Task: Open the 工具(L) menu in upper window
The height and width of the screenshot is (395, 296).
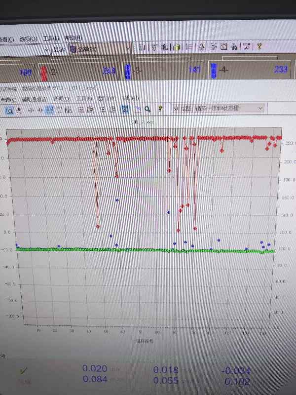Action: [x=51, y=39]
